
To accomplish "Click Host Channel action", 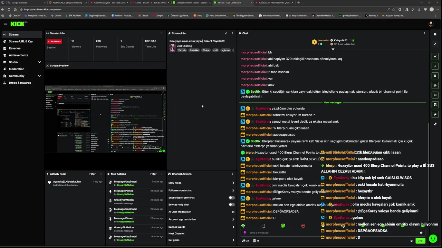I will 176,234.
